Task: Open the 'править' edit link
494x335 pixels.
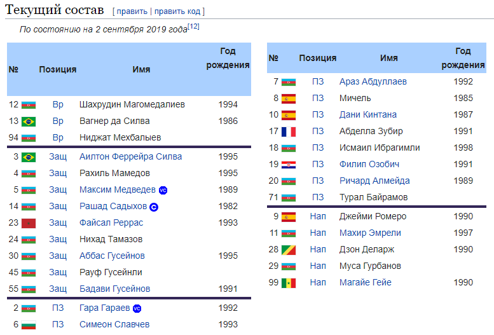Action: [131, 11]
